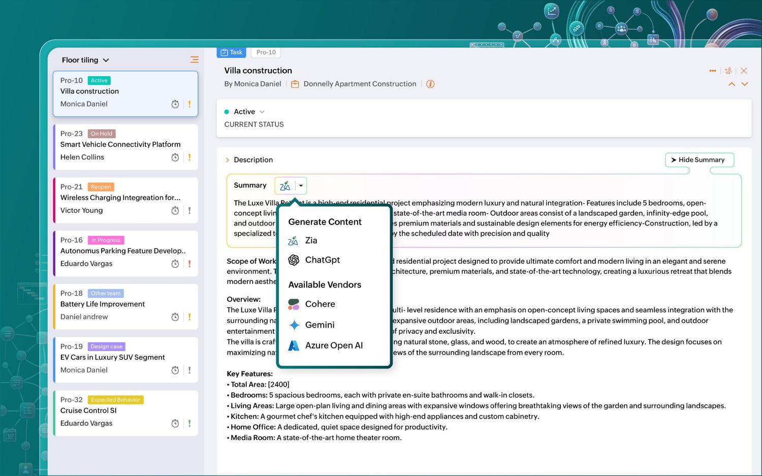Click priority exclamation on Cruise Control SI card
Viewport: 762px width, 476px height.
tap(189, 423)
